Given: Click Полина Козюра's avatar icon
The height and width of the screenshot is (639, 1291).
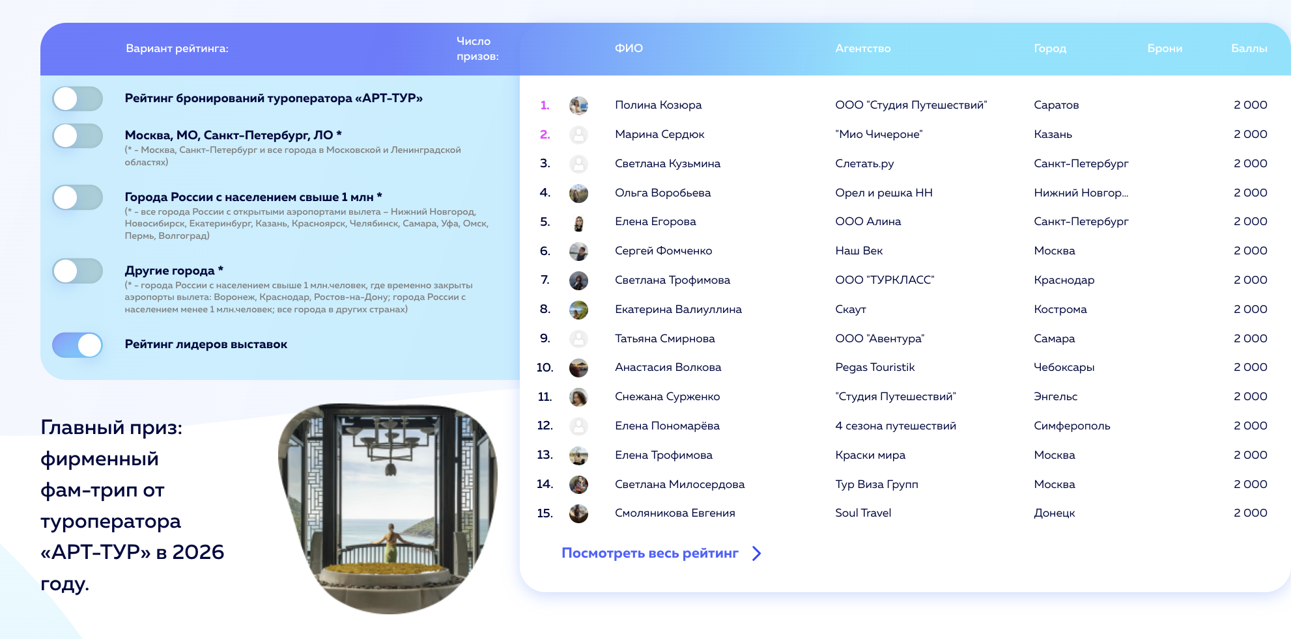Looking at the screenshot, I should tap(578, 105).
